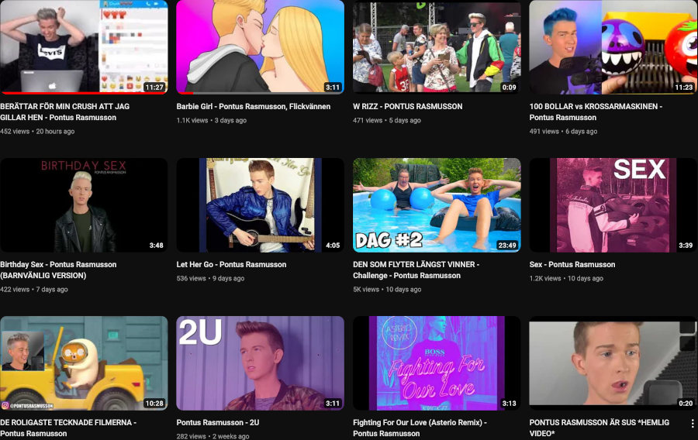698x440 pixels.
Task: Click the pink SEX video thumbnail
Action: (613, 205)
